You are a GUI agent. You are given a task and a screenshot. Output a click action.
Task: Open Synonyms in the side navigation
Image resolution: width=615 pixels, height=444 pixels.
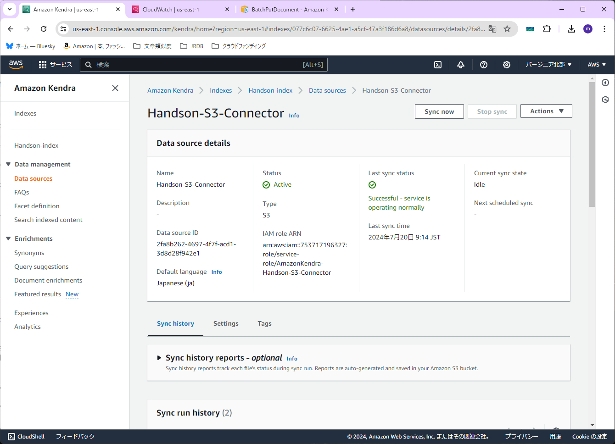(29, 253)
